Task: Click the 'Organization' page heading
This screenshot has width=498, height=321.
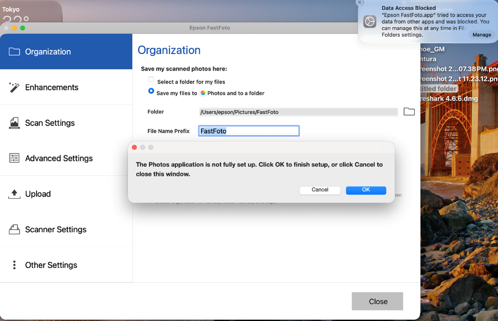Action: pos(169,50)
